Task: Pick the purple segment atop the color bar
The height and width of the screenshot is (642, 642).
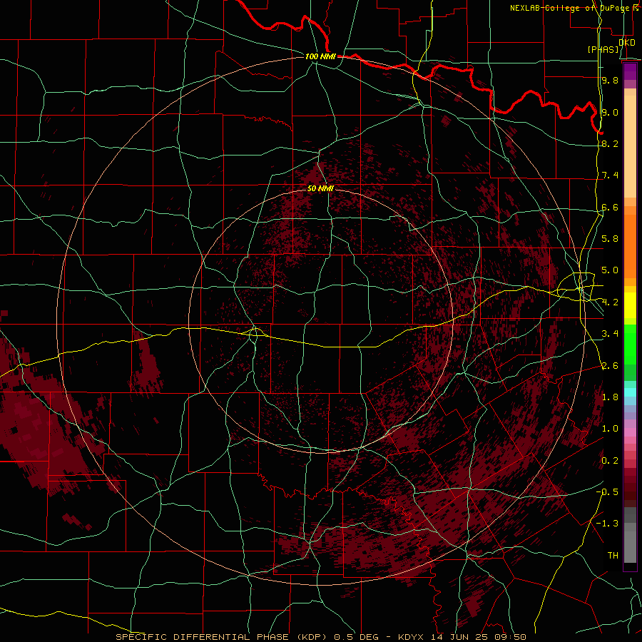Action: 630,71
